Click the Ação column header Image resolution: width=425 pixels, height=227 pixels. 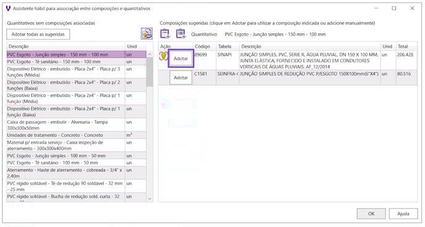click(175, 46)
